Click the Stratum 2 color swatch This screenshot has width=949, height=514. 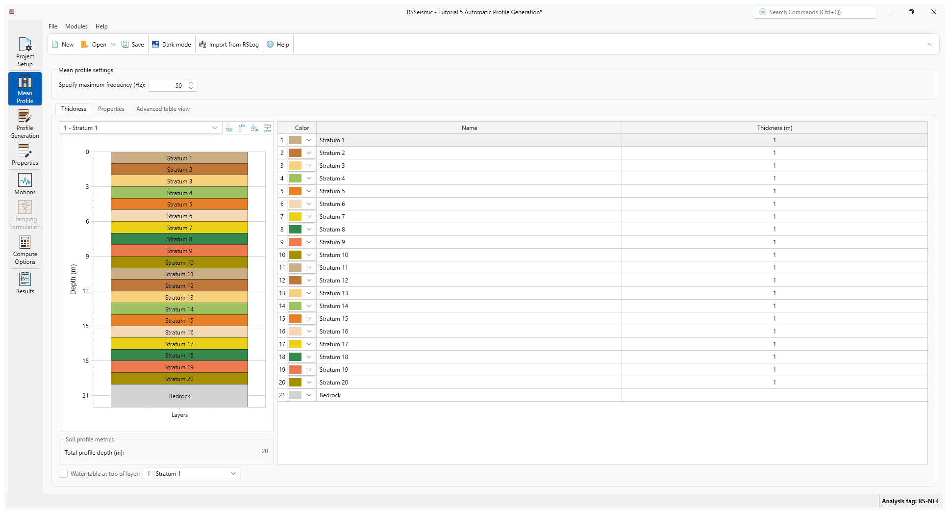(295, 153)
